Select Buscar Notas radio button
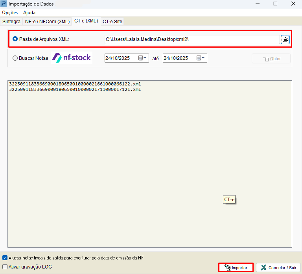This screenshot has height=274, width=302. (x=15, y=58)
